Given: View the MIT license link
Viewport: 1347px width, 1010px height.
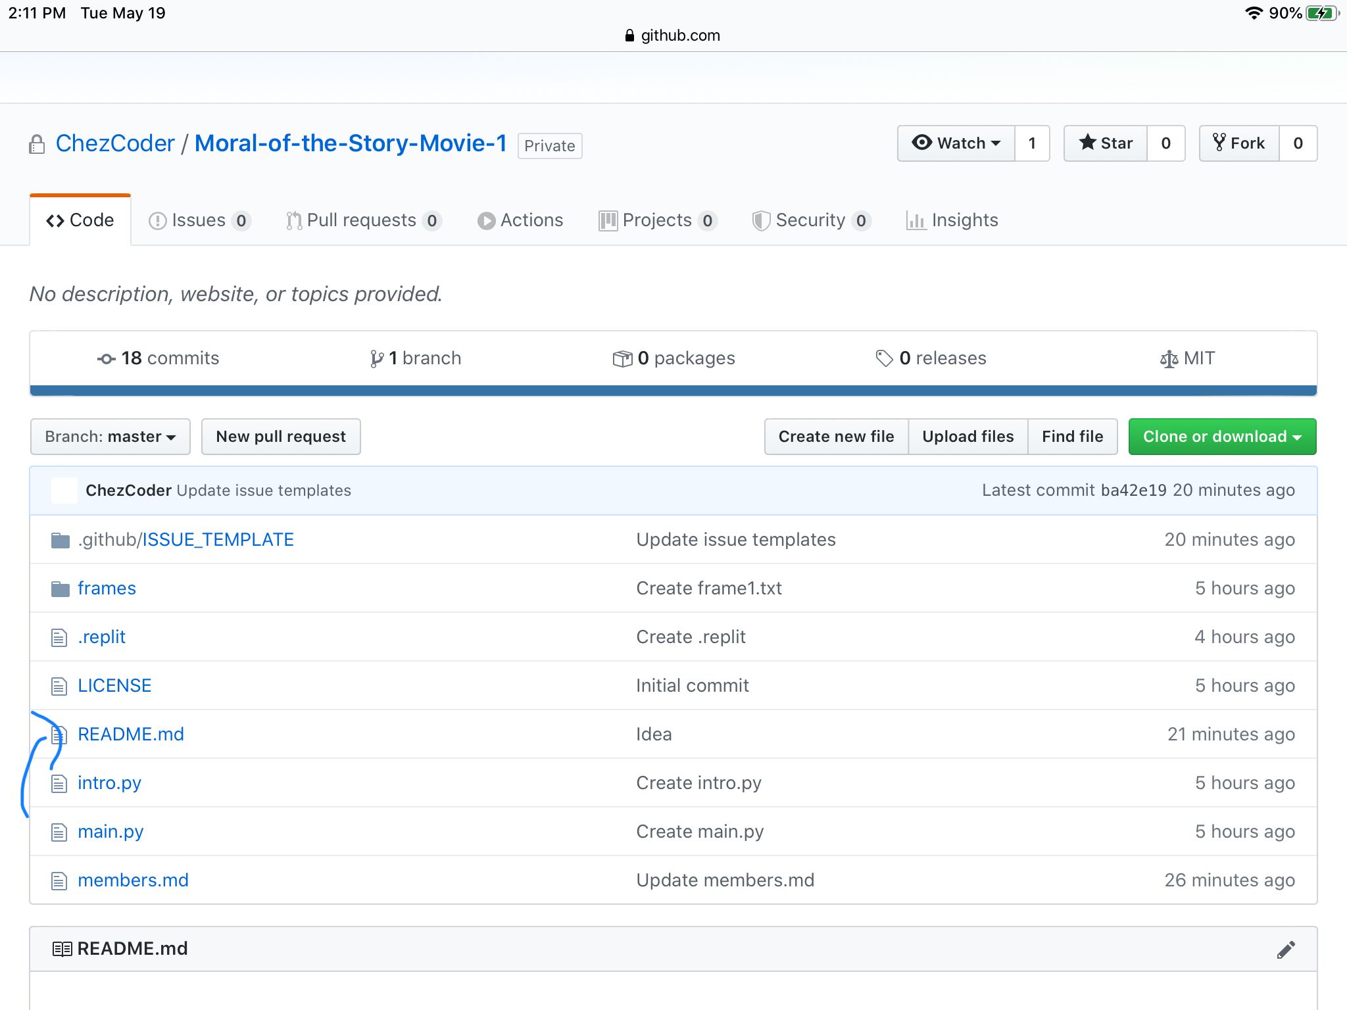Looking at the screenshot, I should click(x=1188, y=358).
